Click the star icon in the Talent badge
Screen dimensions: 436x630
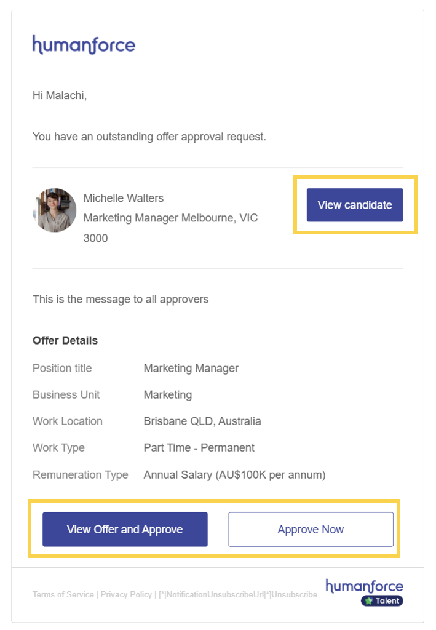[369, 601]
